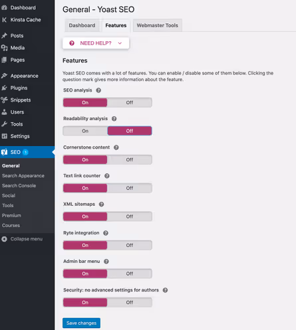The width and height of the screenshot is (296, 330).
Task: Open the Posts menu label
Action: click(17, 36)
